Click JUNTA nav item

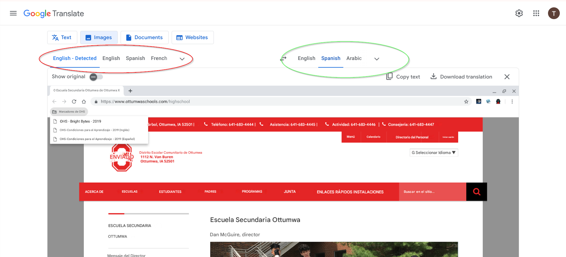point(290,191)
